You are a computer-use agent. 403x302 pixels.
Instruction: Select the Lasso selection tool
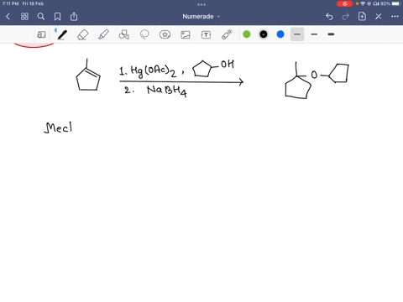pyautogui.click(x=144, y=34)
